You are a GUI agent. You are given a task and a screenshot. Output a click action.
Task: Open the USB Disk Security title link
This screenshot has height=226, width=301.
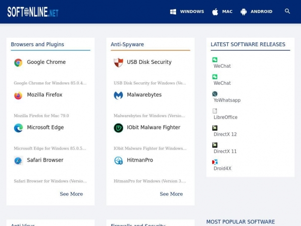coord(149,62)
